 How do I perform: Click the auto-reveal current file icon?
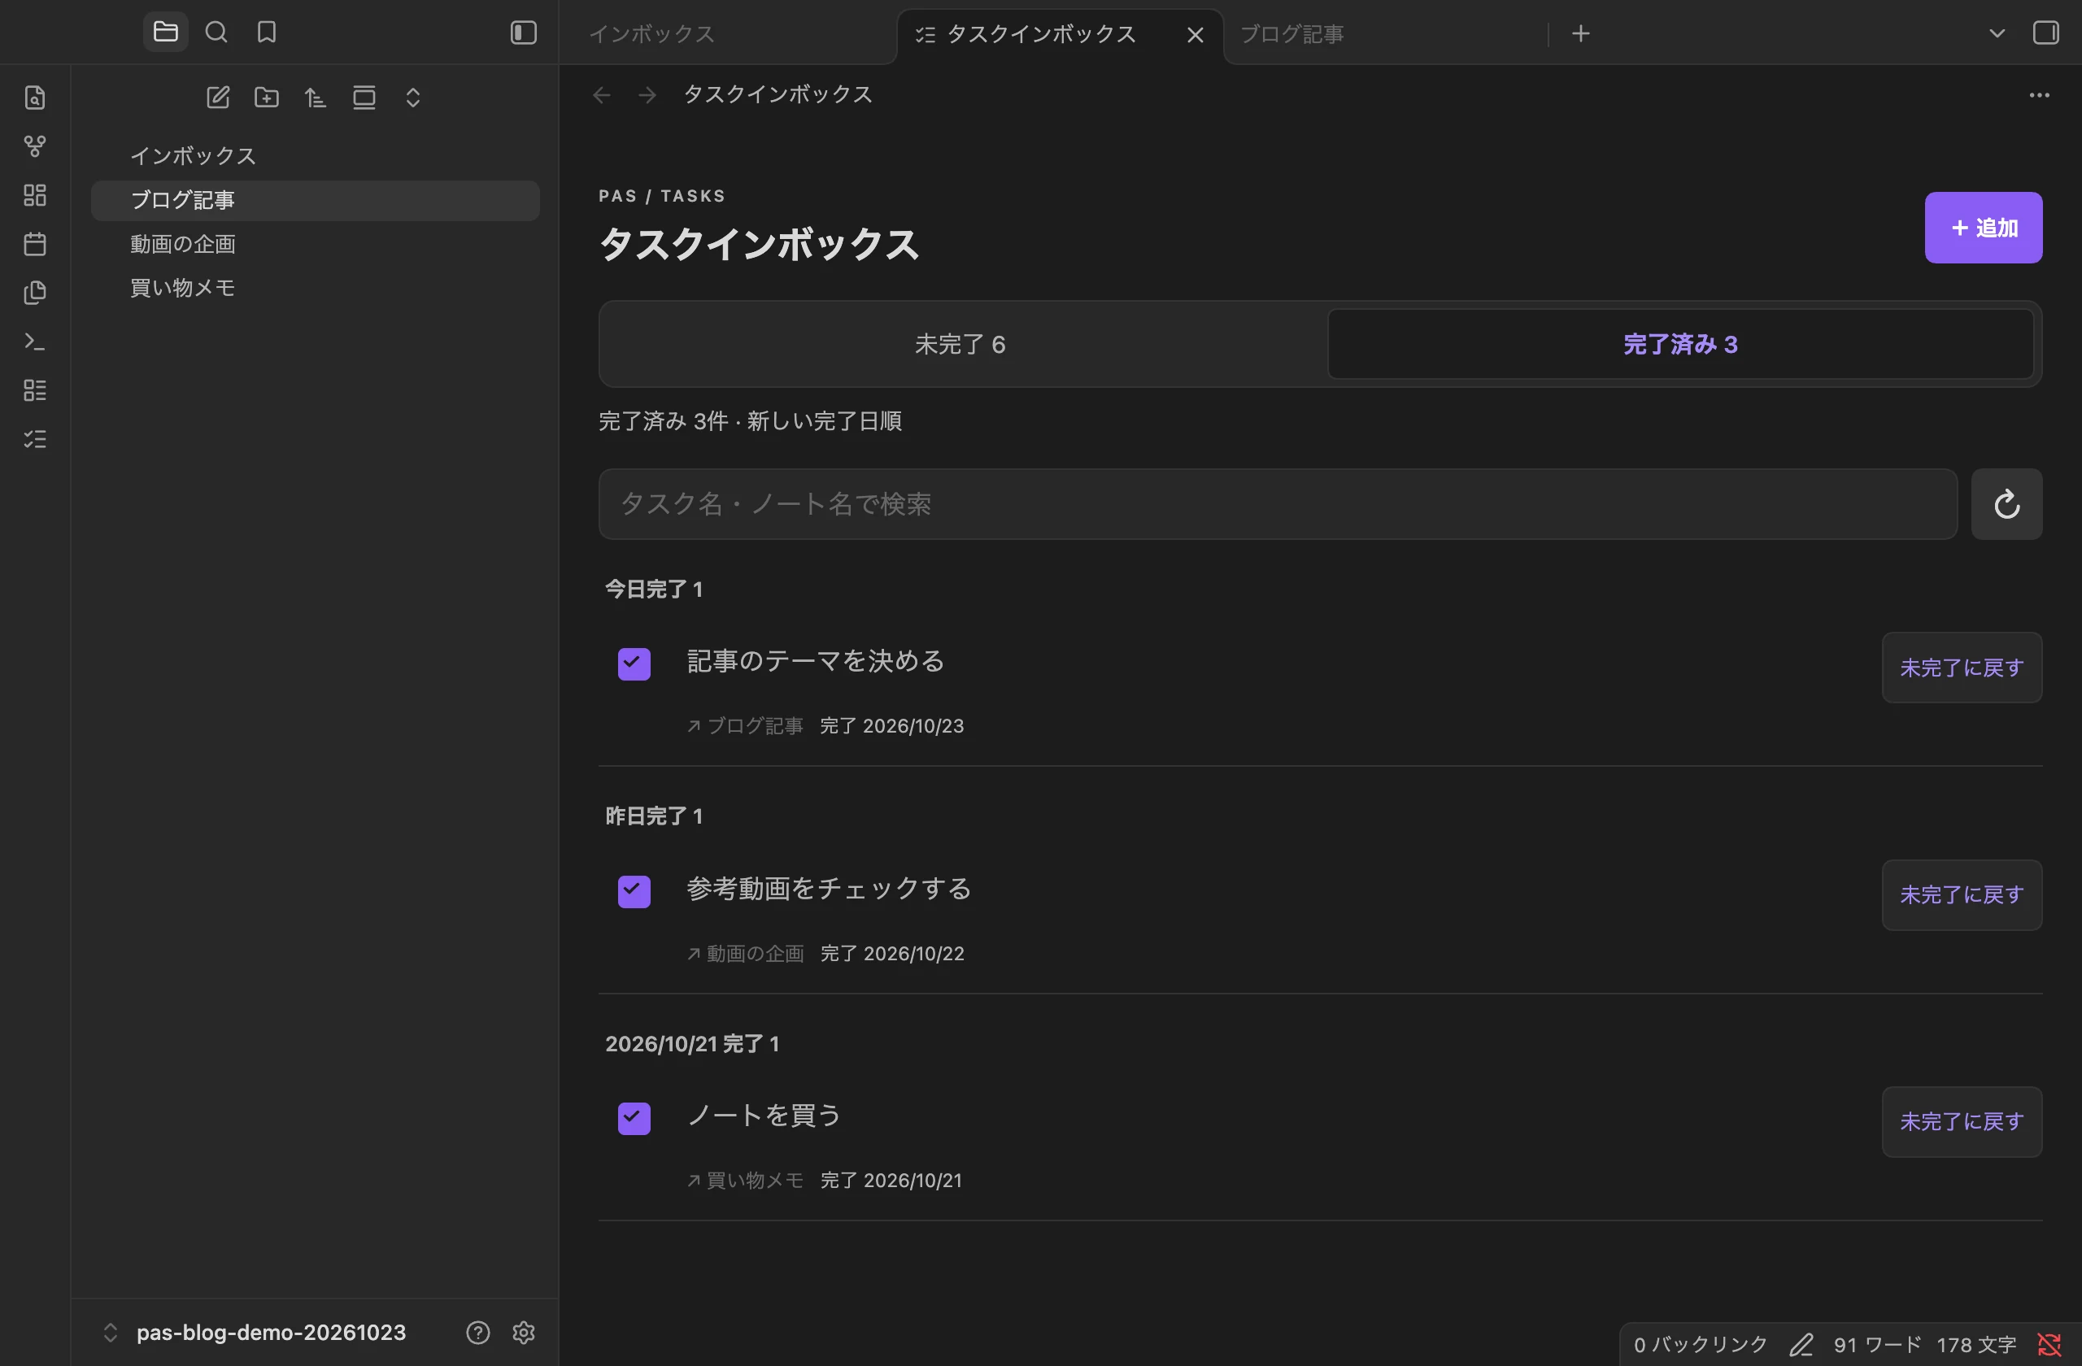[364, 97]
